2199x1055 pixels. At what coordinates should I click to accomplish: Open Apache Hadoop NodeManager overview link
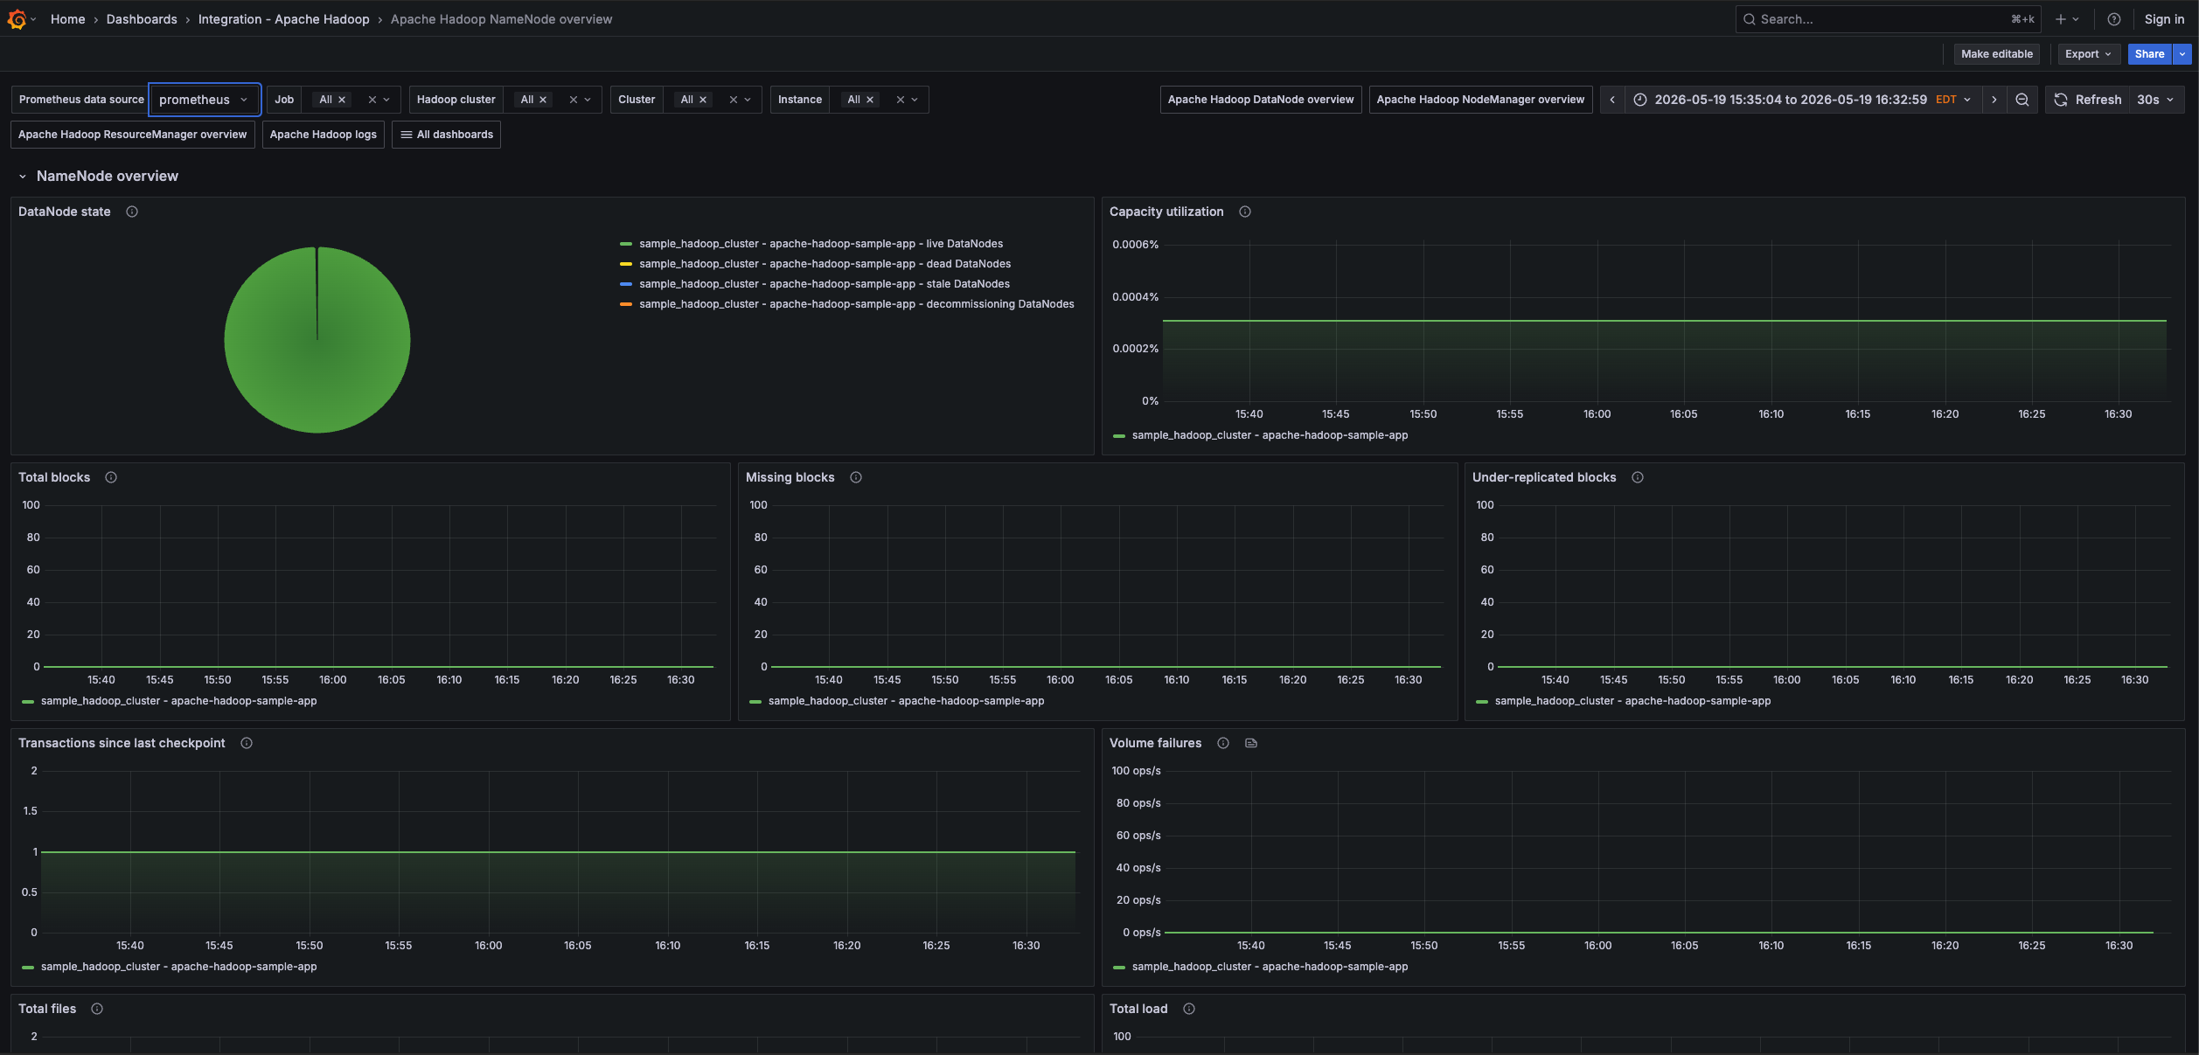point(1480,100)
